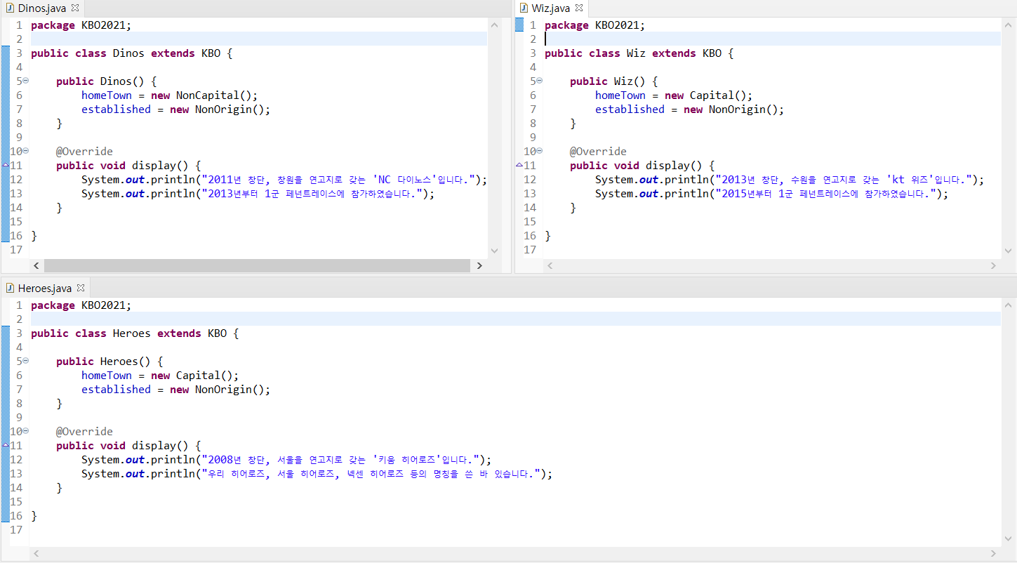Click line number 16 in Dinos.java gutter
The height and width of the screenshot is (563, 1017).
(16, 235)
